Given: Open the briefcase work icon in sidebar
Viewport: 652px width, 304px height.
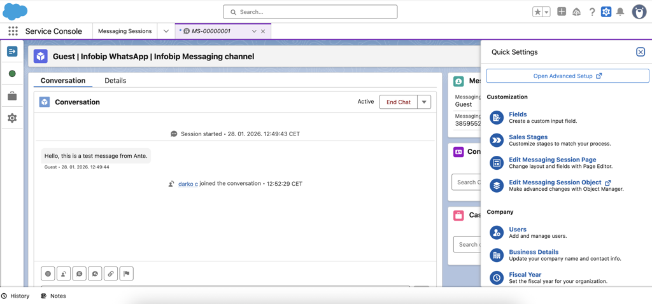Looking at the screenshot, I should (x=12, y=96).
